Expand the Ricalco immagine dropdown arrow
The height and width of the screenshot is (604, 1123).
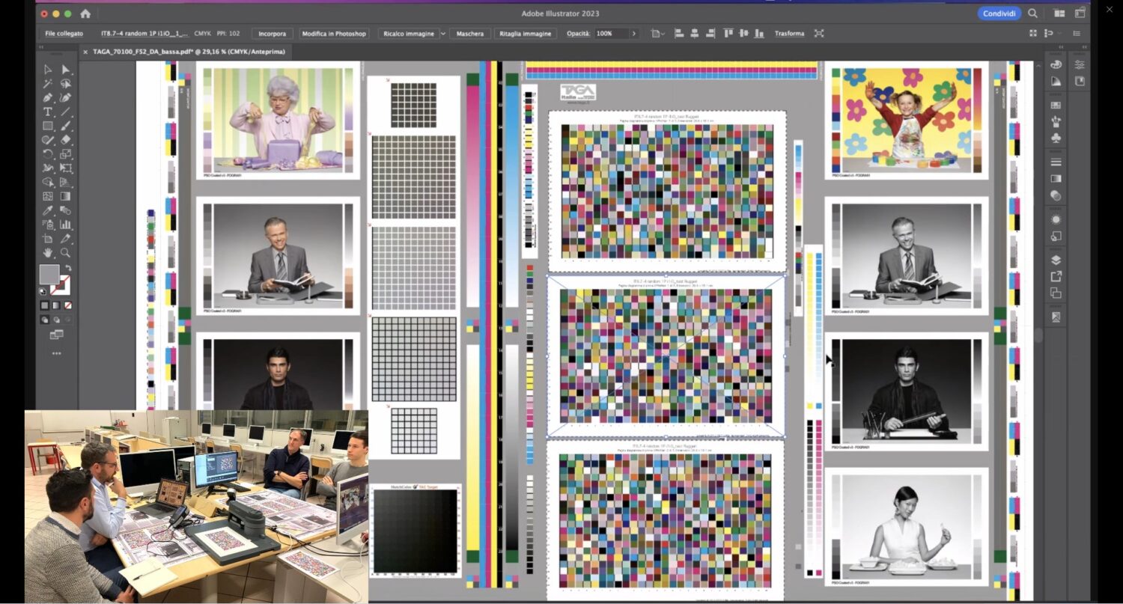coord(443,34)
